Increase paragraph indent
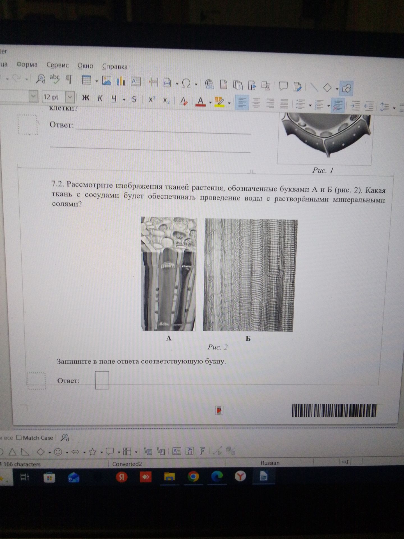The height and width of the screenshot is (539, 404). (355, 106)
